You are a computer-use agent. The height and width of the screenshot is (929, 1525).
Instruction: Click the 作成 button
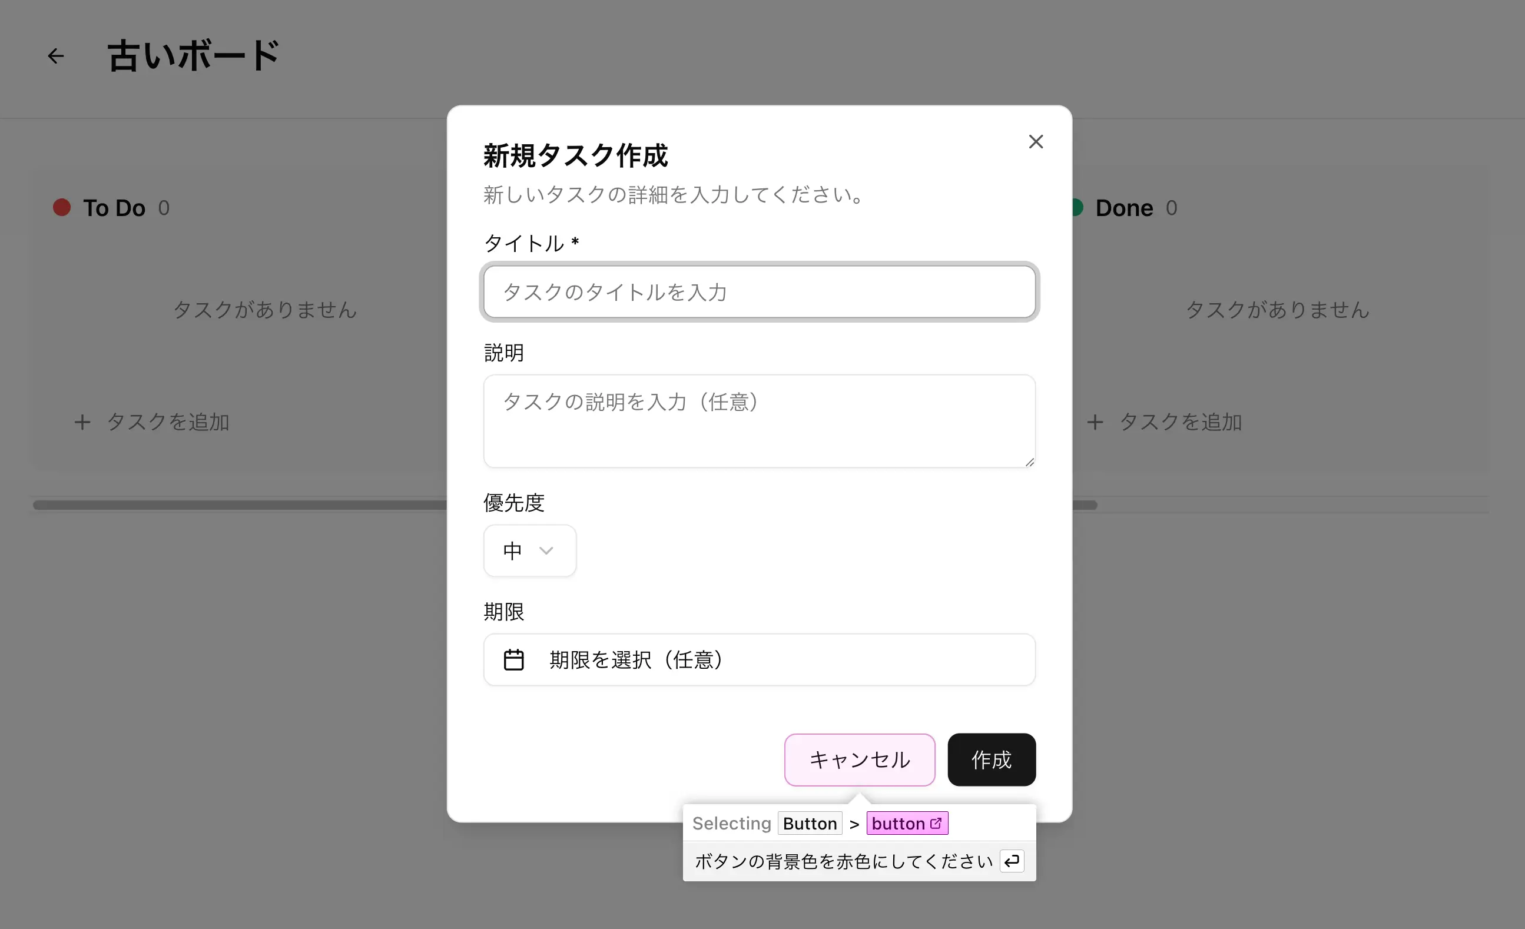tap(991, 759)
